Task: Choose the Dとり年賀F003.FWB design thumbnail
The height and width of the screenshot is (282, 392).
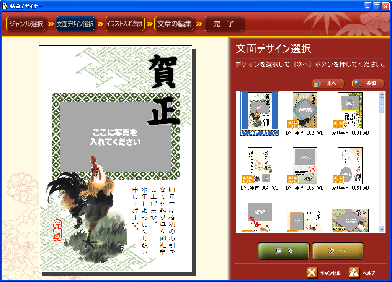Action: click(x=350, y=111)
